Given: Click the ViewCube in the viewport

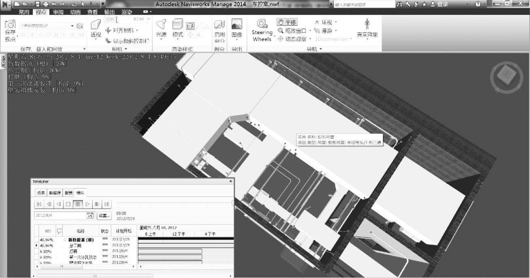Looking at the screenshot, I should pyautogui.click(x=506, y=76).
